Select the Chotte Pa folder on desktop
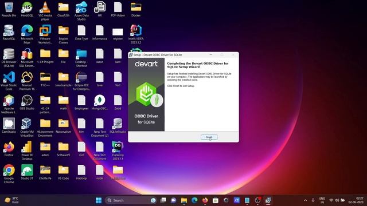Screen dimensions: 367x206 click(45, 172)
